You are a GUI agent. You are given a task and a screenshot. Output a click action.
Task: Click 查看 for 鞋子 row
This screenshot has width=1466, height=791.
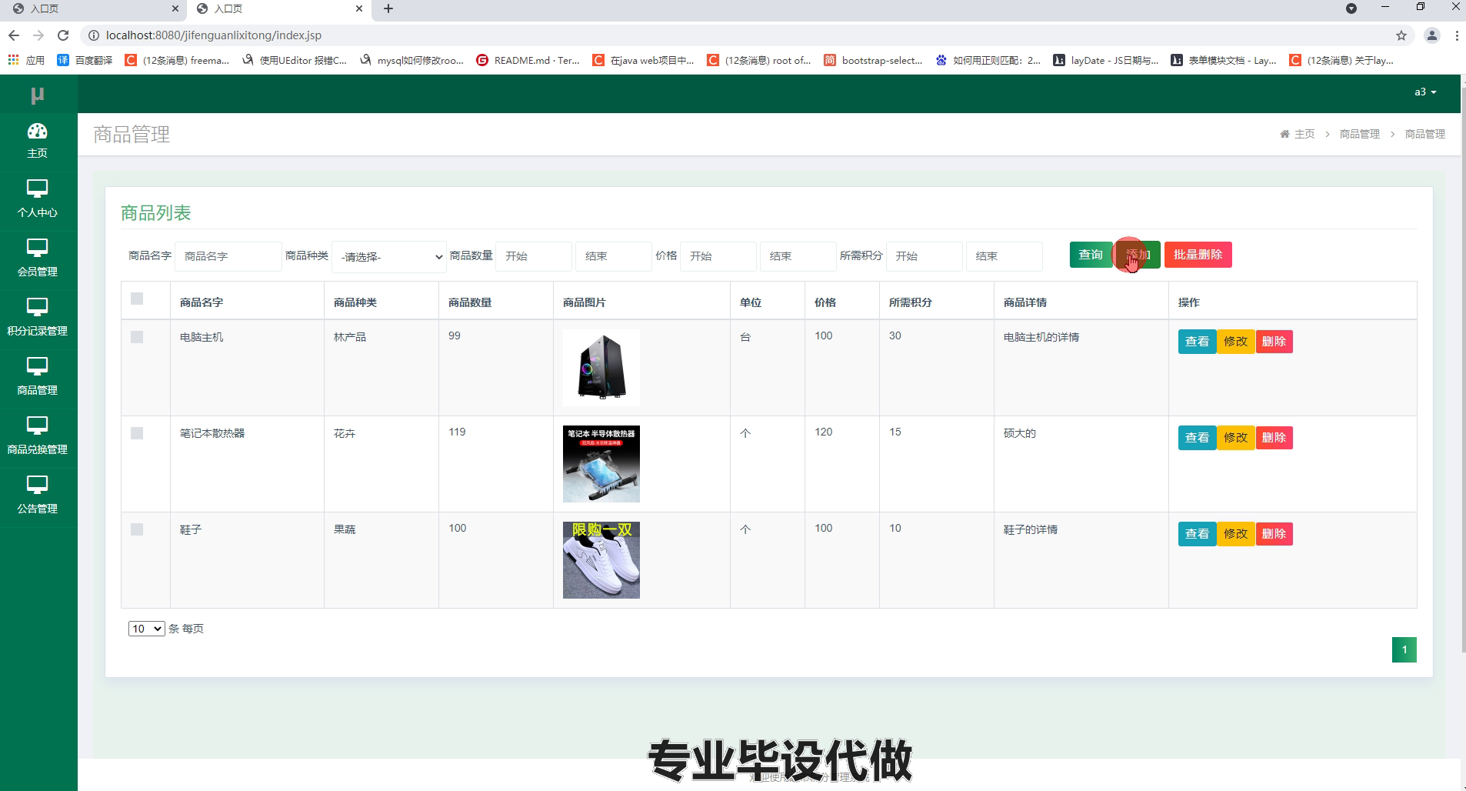tap(1197, 534)
